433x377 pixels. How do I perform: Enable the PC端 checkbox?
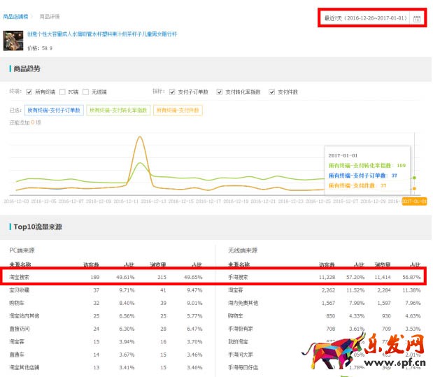63,92
